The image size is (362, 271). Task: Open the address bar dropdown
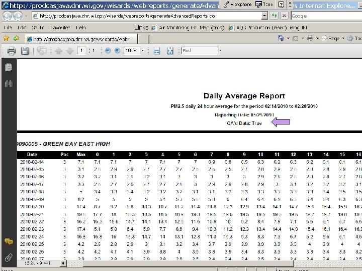(264, 16)
